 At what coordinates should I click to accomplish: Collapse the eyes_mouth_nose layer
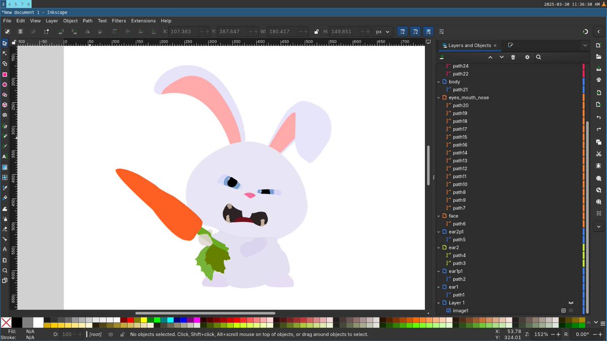pos(439,98)
